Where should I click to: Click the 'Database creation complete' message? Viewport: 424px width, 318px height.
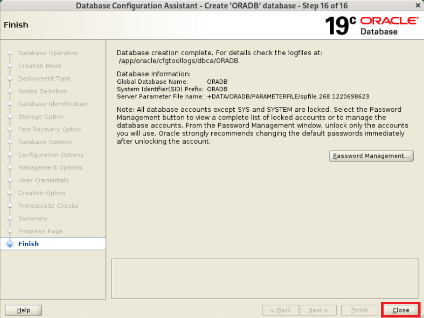(219, 53)
